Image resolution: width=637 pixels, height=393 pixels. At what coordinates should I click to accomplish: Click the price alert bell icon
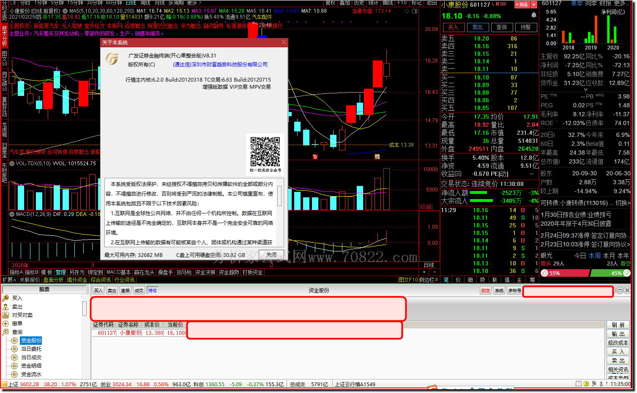(x=534, y=15)
